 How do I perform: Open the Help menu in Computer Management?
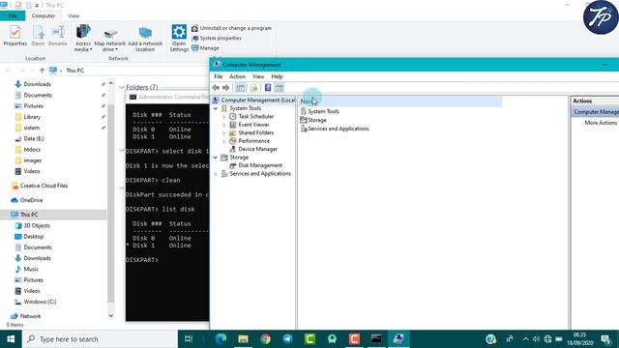[x=277, y=76]
